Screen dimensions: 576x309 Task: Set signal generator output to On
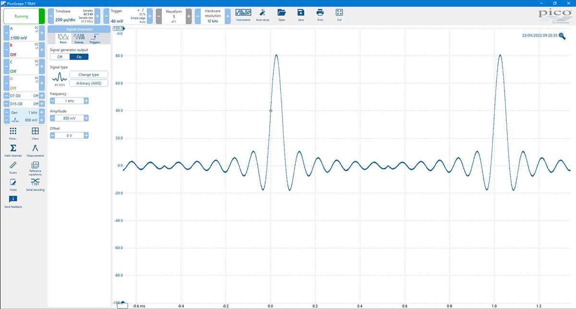click(x=79, y=57)
